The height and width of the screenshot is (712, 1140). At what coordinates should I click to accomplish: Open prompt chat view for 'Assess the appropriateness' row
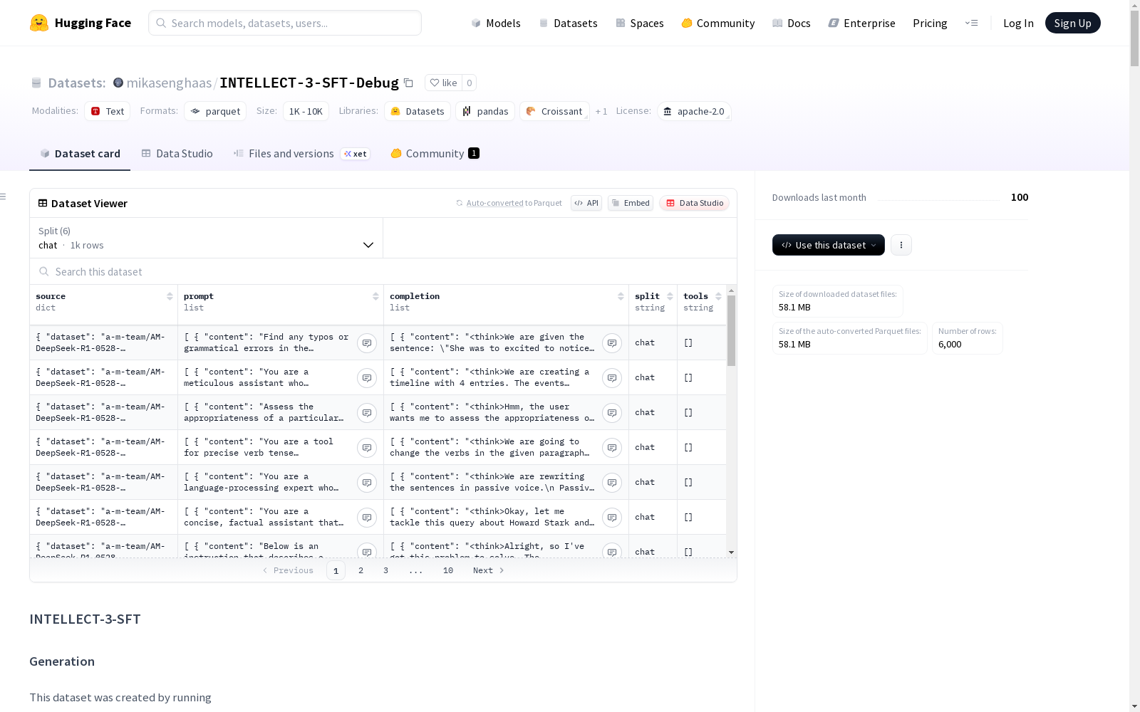click(x=367, y=413)
